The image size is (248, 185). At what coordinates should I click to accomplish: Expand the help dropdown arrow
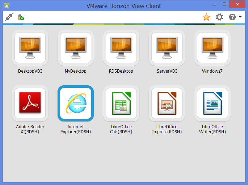(x=240, y=17)
